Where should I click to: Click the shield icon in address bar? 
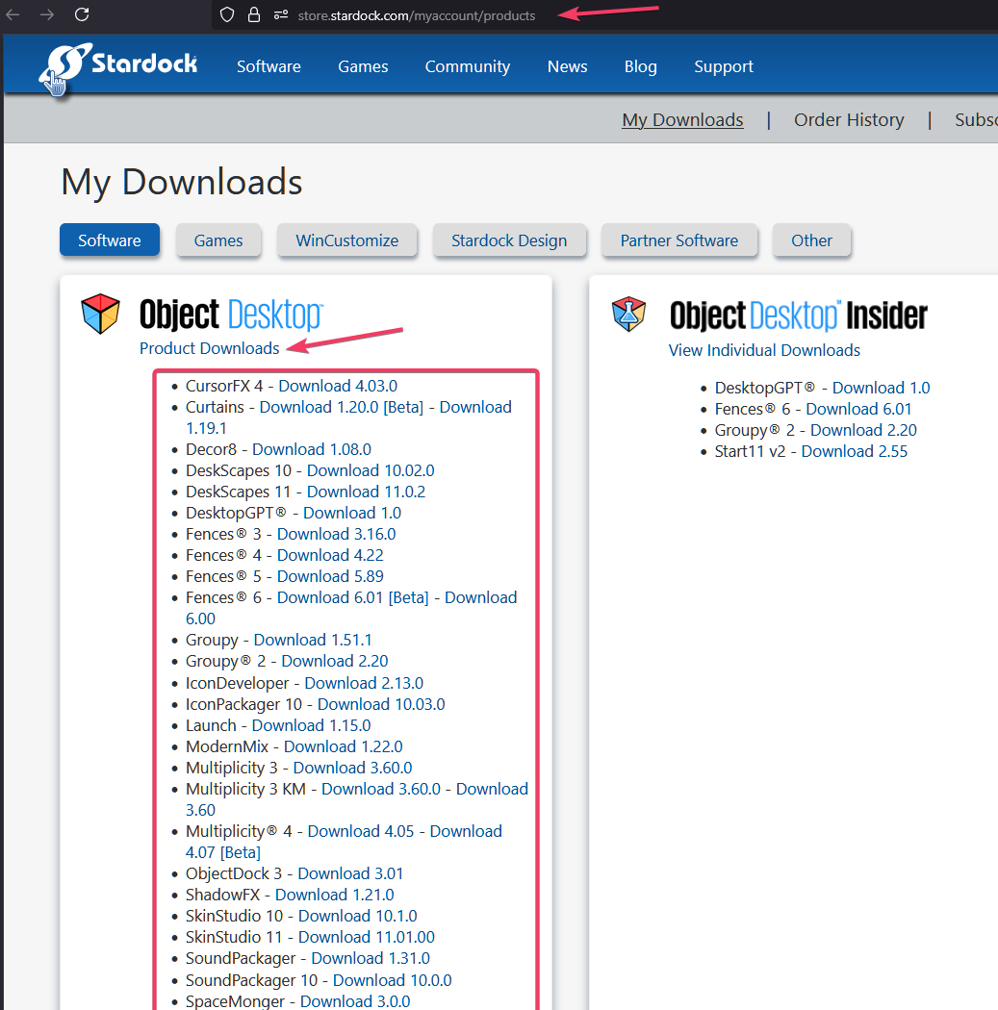227,14
